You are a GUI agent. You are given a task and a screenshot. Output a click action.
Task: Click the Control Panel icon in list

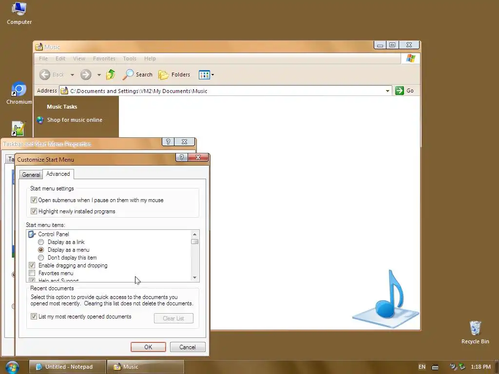pyautogui.click(x=32, y=234)
